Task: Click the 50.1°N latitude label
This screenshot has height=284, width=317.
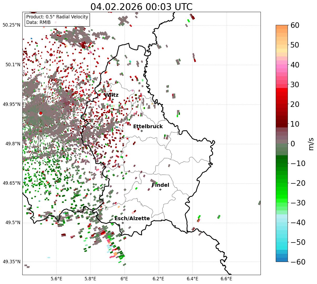Action: click(13, 65)
